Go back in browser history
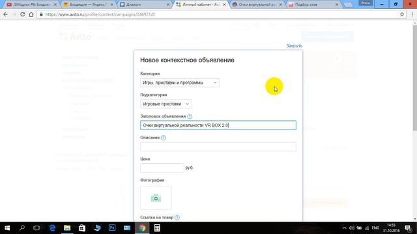Screen dimensions: 417x234 pyautogui.click(x=6, y=14)
